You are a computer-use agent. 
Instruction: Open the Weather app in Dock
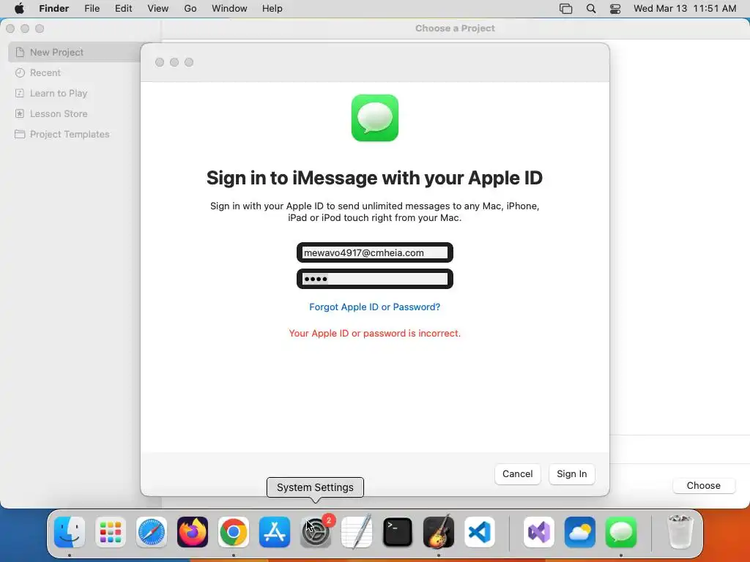(580, 532)
